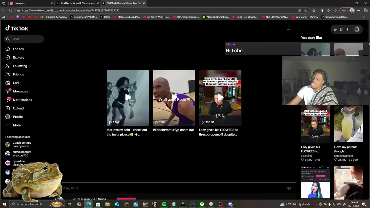Open File Explorer from the taskbar
The width and height of the screenshot is (370, 208).
tap(107, 204)
